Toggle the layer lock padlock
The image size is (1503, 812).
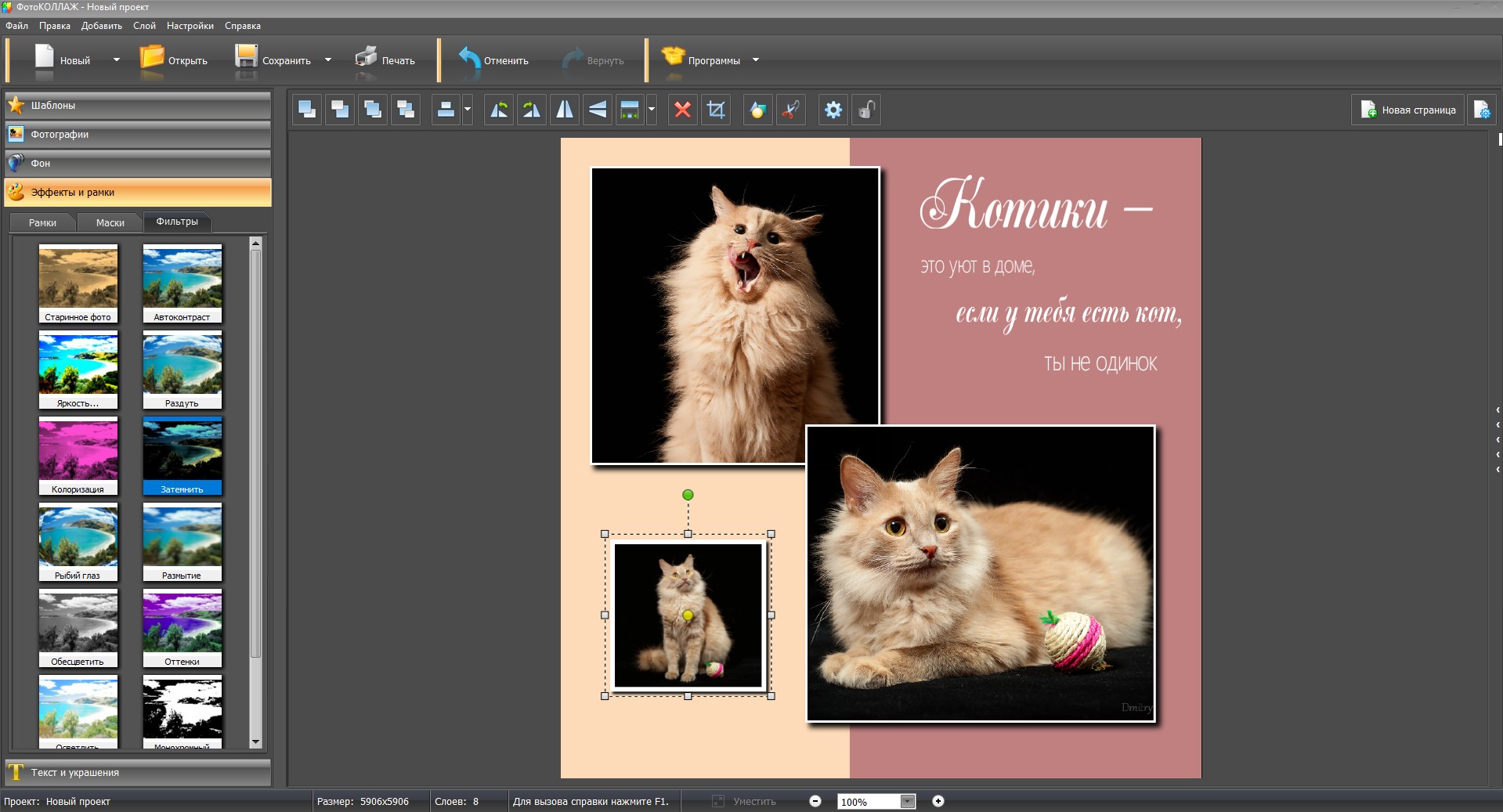[866, 110]
